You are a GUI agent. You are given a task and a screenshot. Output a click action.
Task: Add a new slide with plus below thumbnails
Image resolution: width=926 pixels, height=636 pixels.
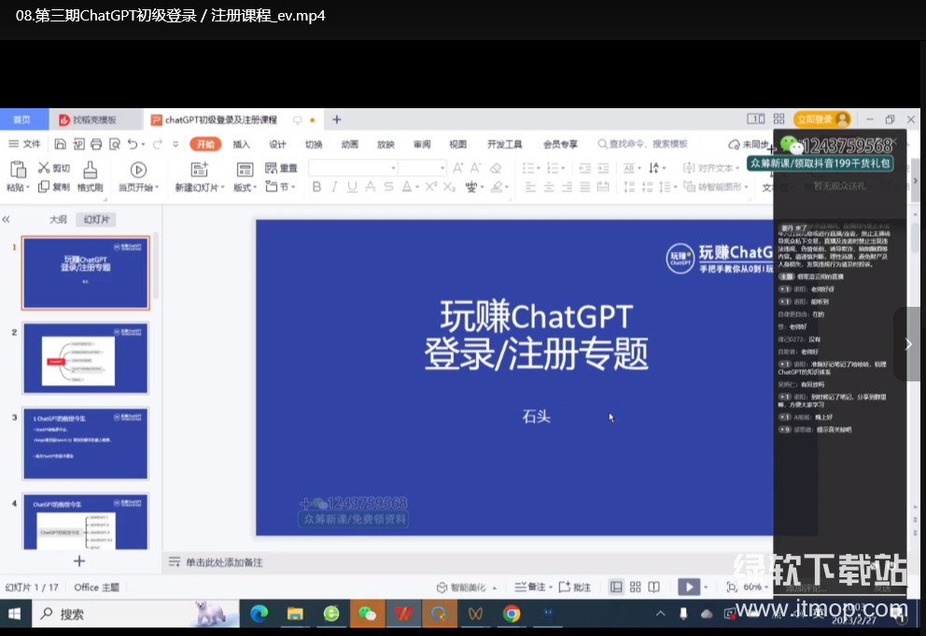click(79, 561)
